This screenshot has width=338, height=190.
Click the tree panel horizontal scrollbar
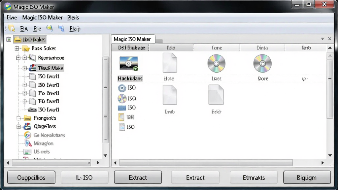51,163
